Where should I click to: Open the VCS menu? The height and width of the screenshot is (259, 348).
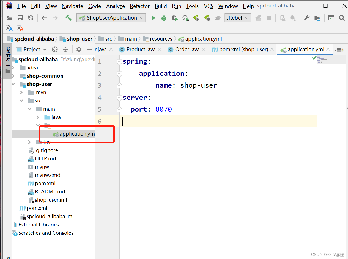point(209,6)
